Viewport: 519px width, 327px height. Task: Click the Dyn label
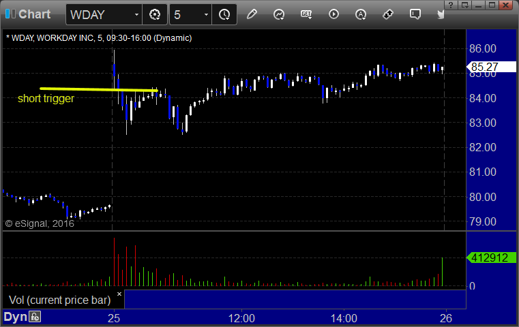pos(15,317)
